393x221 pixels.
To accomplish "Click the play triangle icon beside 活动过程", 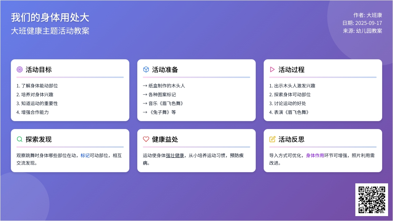I will coord(272,69).
